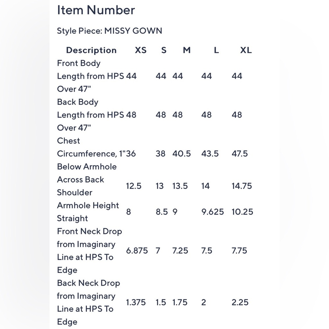Click the Front Neck Drop row label

tap(89, 250)
